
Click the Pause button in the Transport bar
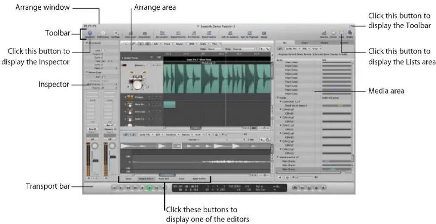tap(156, 188)
